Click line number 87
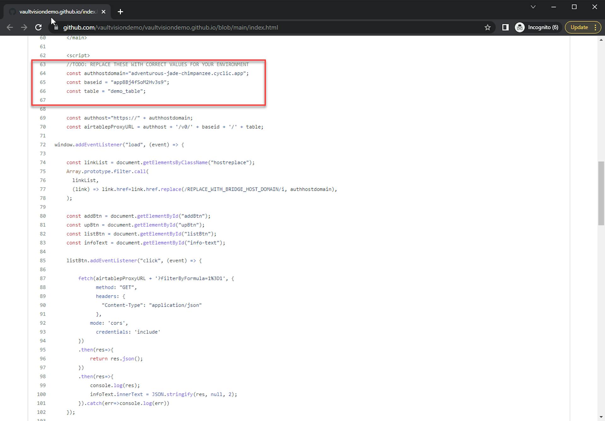The width and height of the screenshot is (605, 421). point(43,278)
